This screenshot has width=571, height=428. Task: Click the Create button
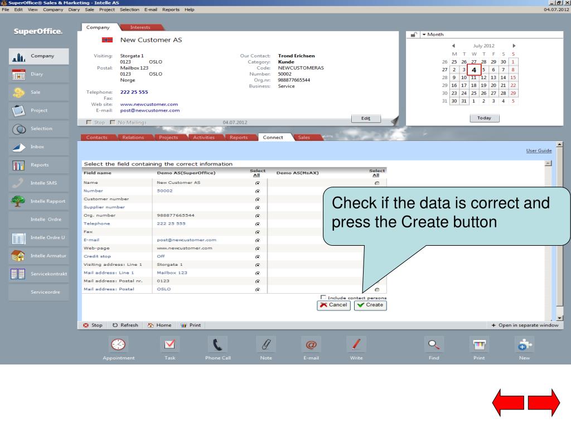point(370,305)
